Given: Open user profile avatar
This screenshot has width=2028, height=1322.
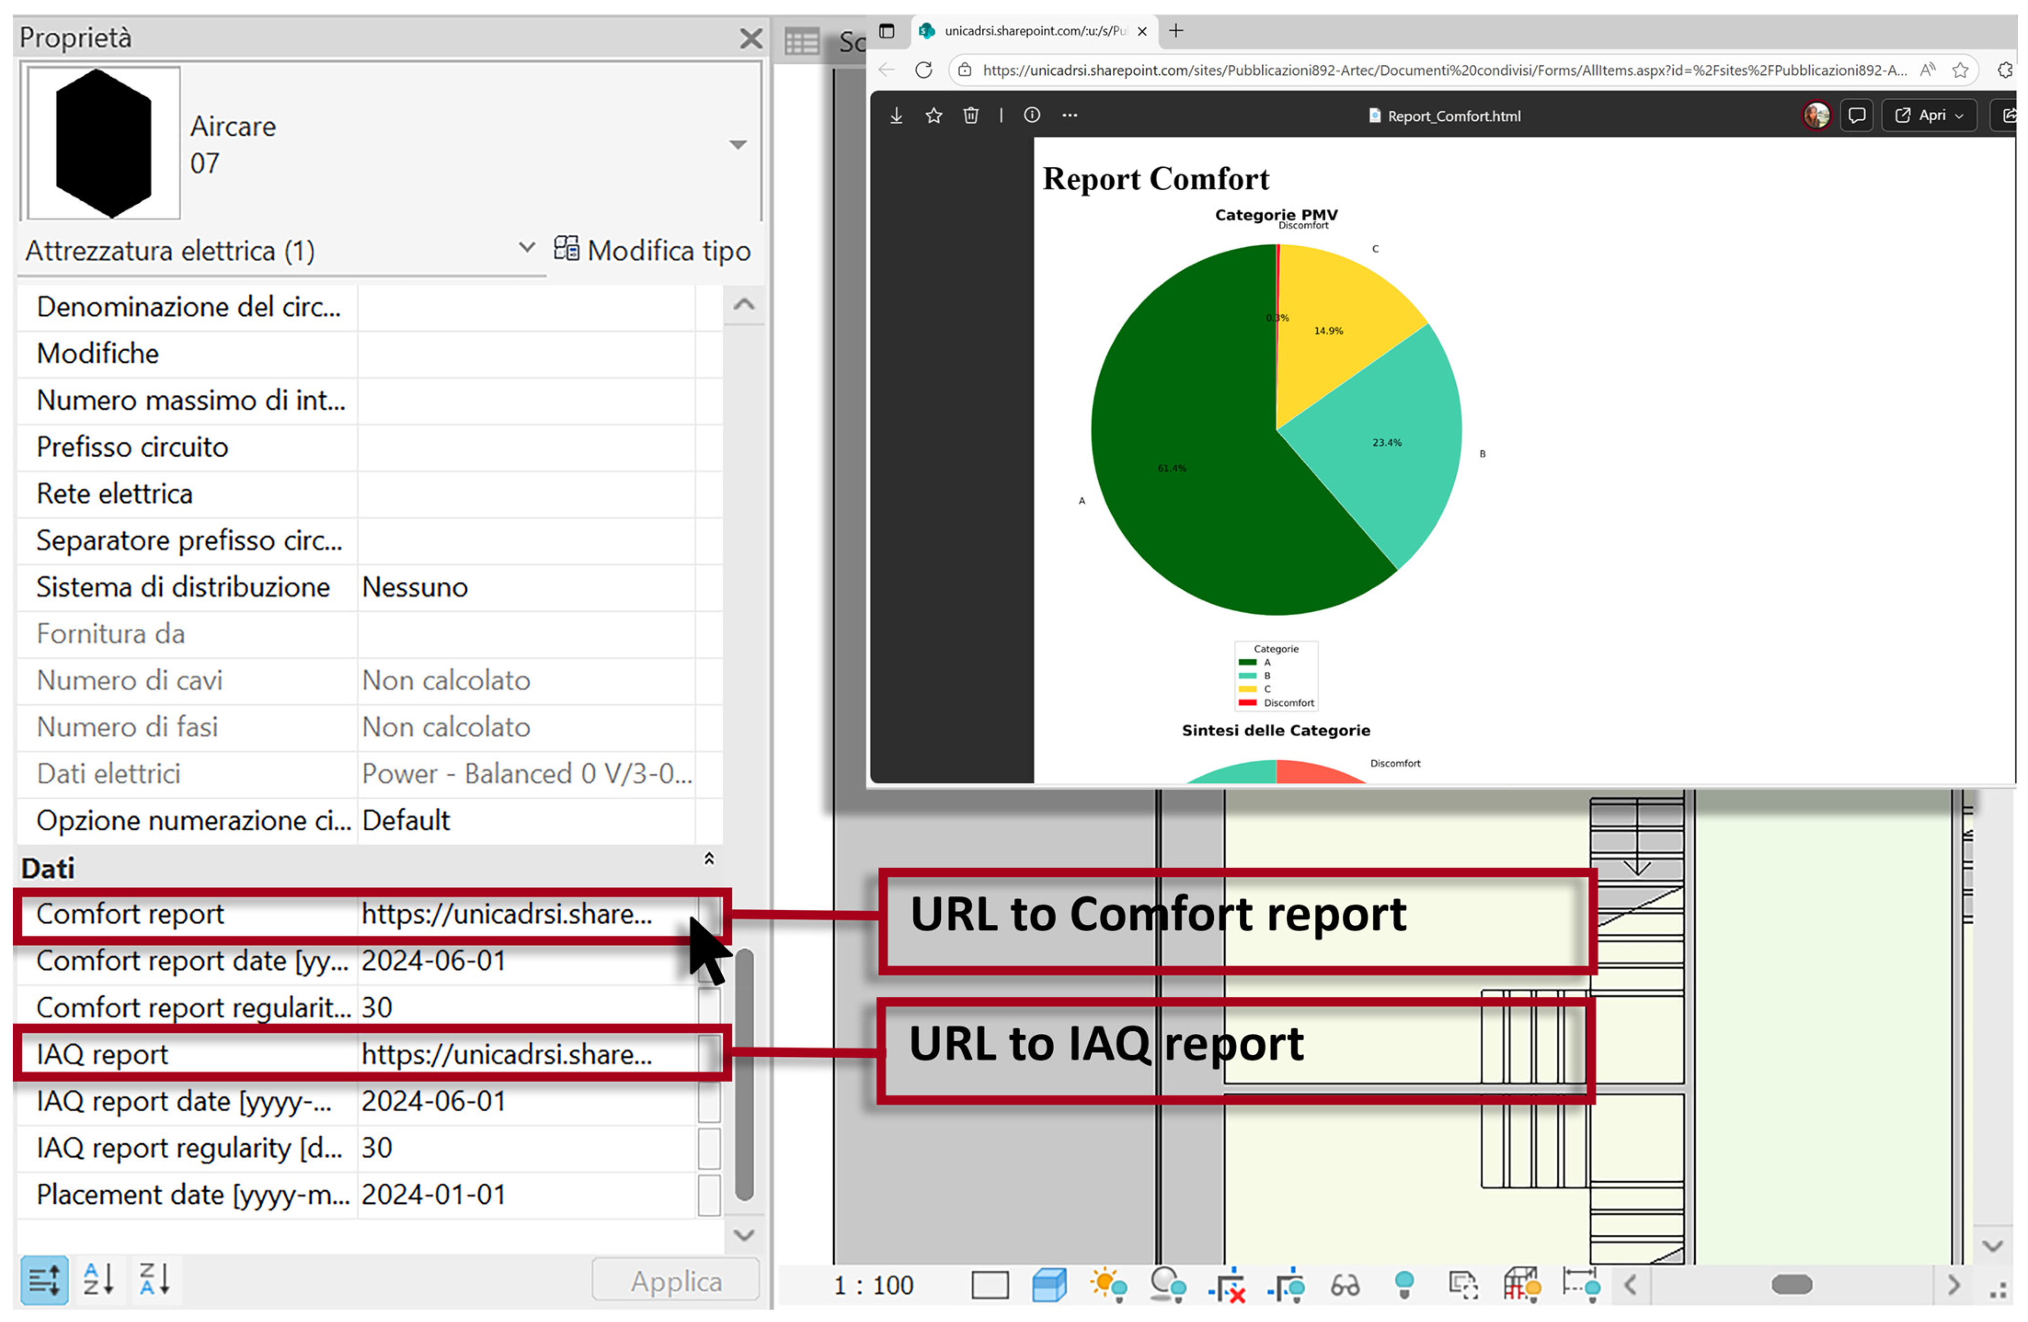Looking at the screenshot, I should (x=1817, y=115).
